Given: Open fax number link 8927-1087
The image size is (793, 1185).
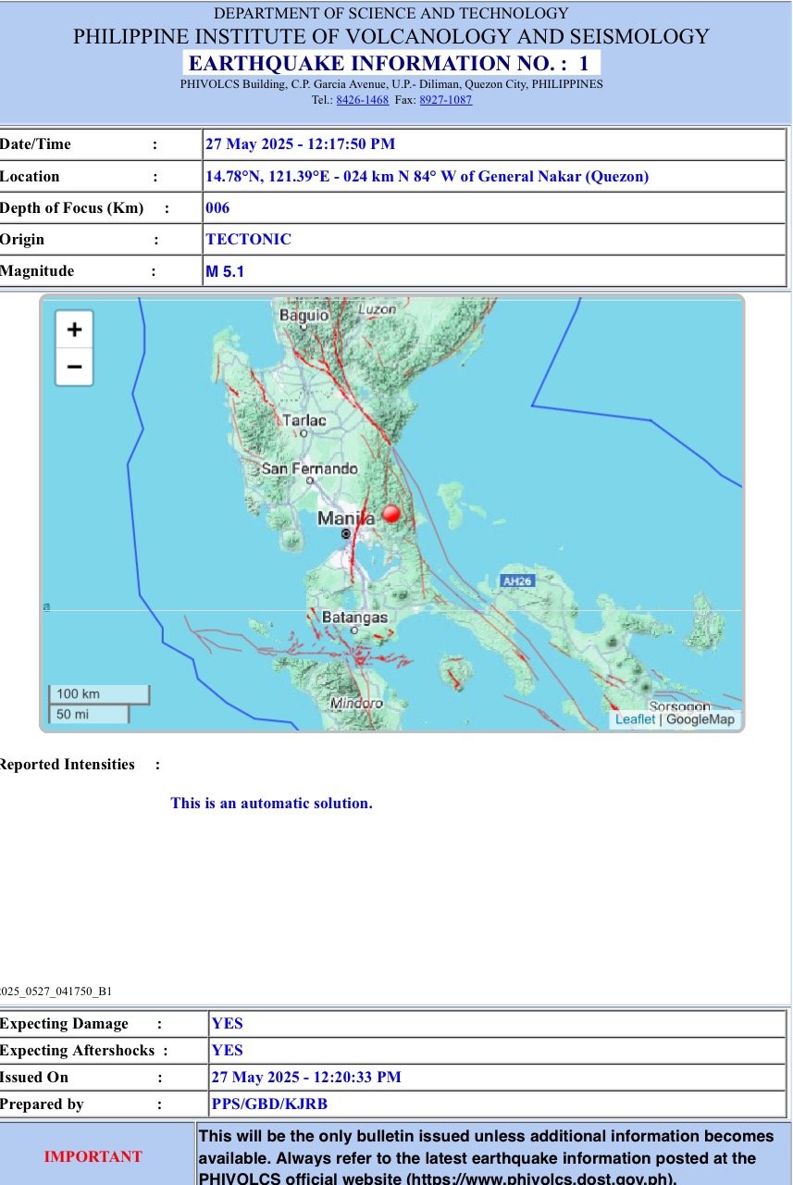Looking at the screenshot, I should tap(445, 100).
